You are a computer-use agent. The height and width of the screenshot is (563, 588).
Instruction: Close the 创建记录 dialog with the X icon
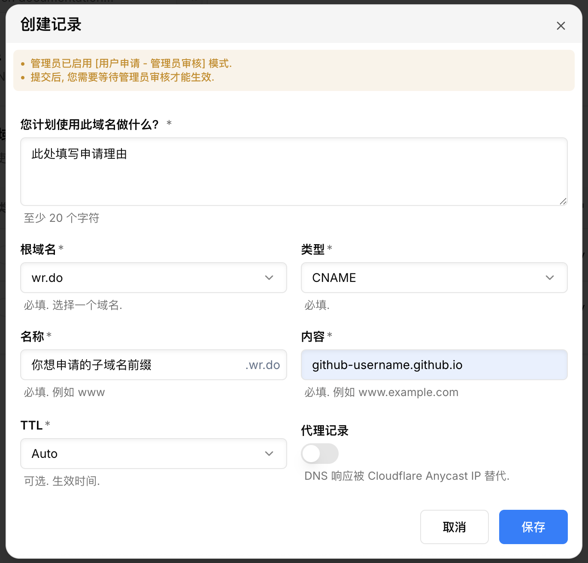(561, 26)
